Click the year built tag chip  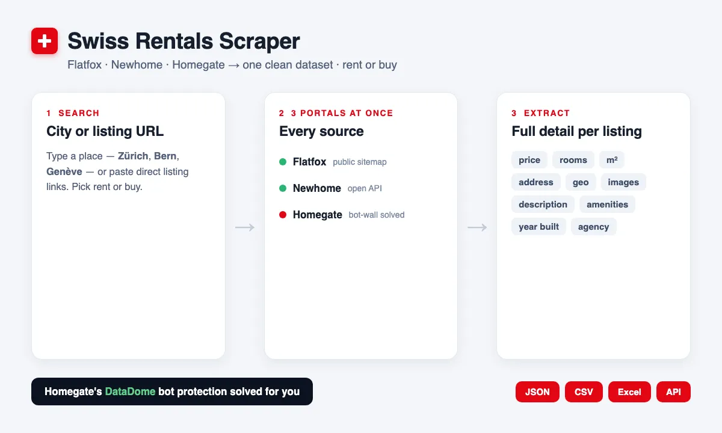pos(538,227)
